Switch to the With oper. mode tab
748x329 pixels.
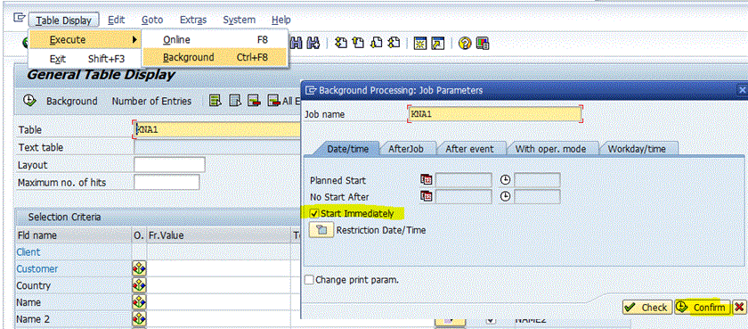tap(550, 149)
